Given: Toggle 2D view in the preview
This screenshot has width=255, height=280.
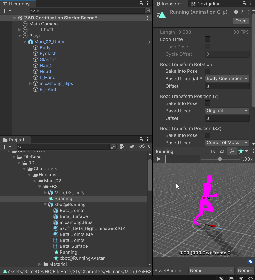Looking at the screenshot, I should point(222,151).
